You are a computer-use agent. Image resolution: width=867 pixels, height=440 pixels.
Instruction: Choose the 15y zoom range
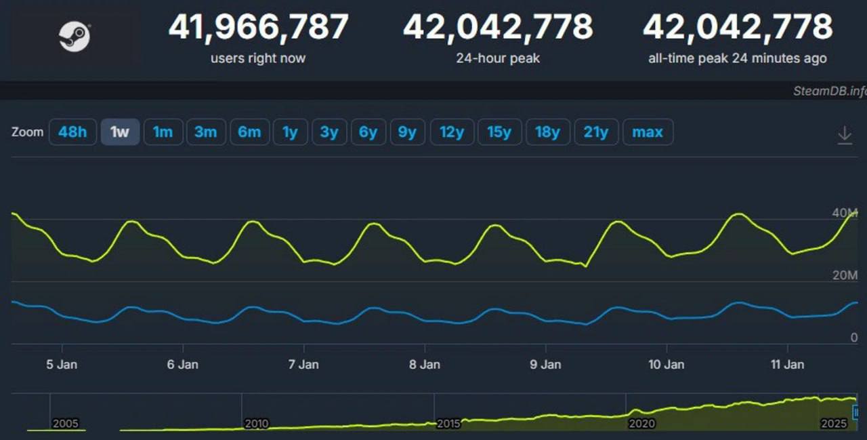click(499, 132)
